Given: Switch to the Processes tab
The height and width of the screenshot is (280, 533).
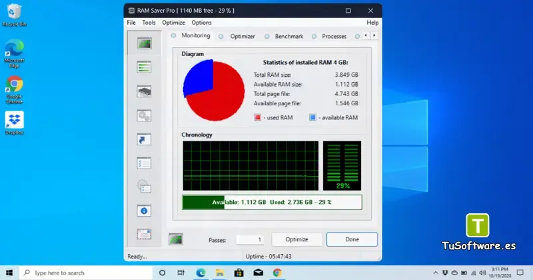Looking at the screenshot, I should click(334, 36).
